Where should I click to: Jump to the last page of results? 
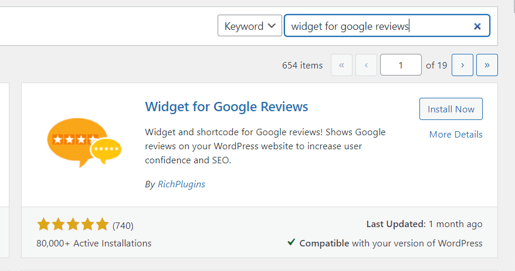click(487, 65)
